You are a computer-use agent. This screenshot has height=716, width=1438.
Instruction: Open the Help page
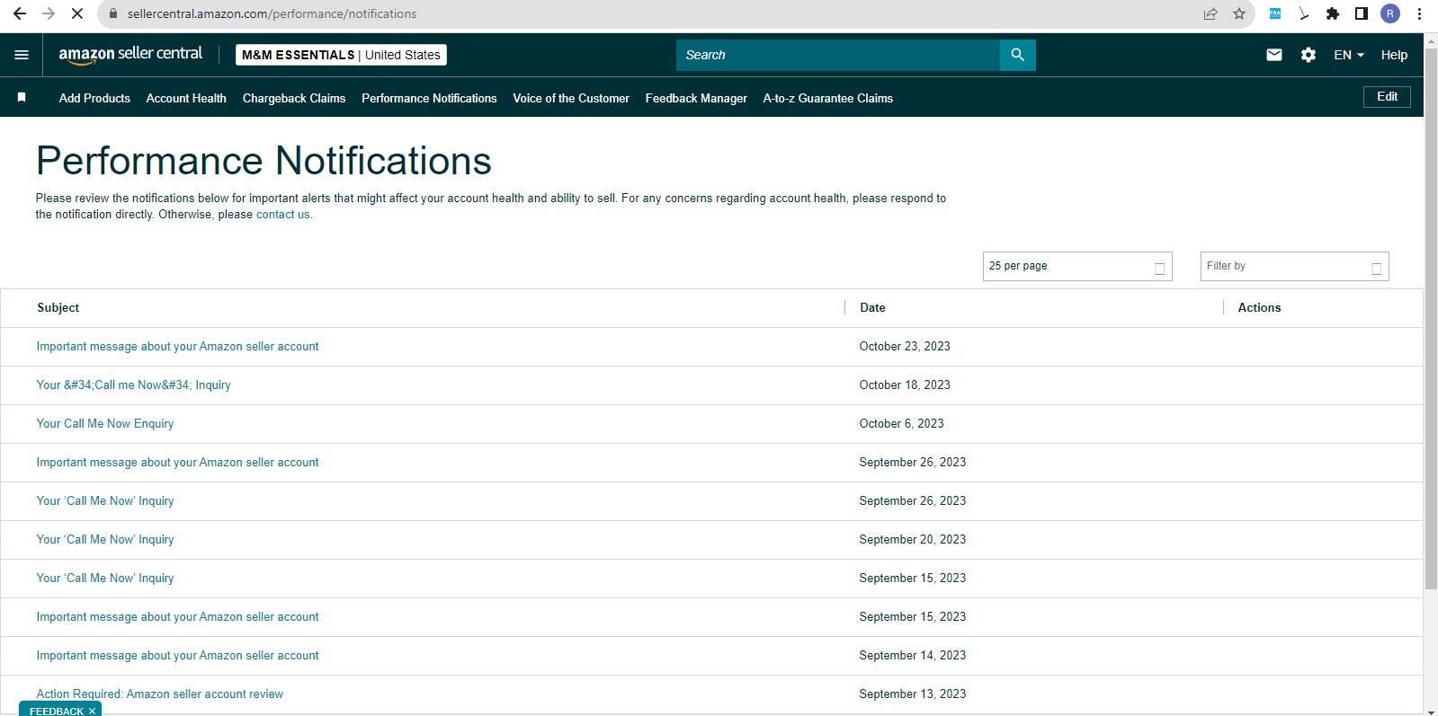click(x=1394, y=55)
